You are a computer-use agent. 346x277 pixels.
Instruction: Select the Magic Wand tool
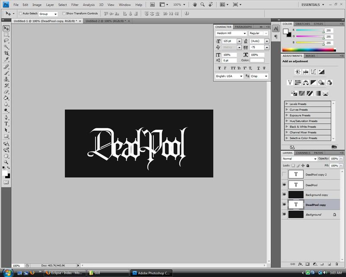[x=6, y=47]
